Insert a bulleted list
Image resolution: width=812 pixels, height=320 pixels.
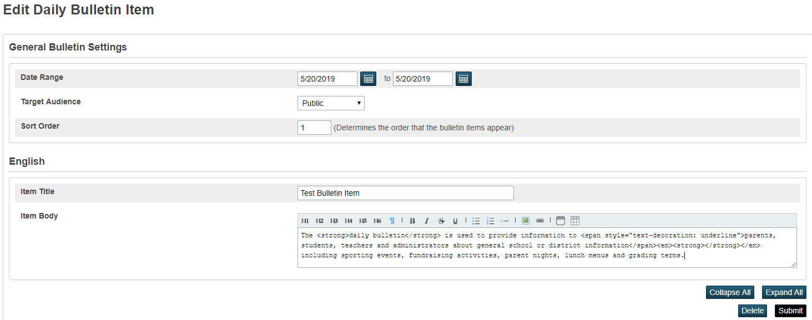point(476,221)
